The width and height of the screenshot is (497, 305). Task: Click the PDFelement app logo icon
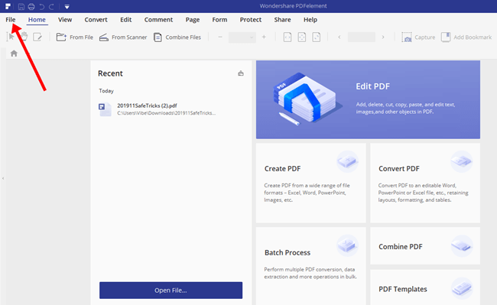point(8,6)
